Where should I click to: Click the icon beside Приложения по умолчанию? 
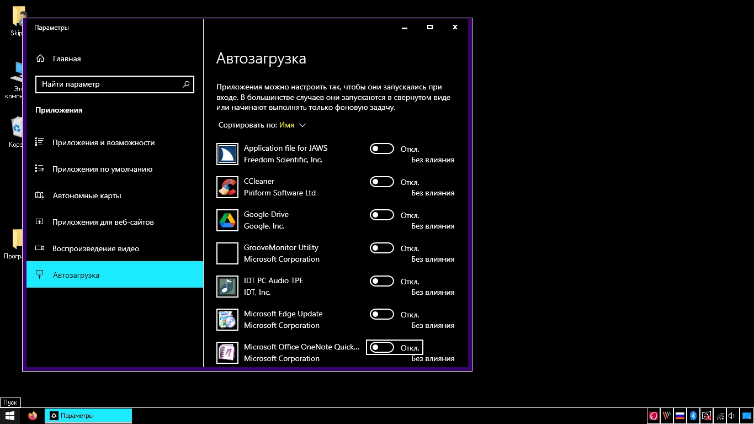coord(40,169)
